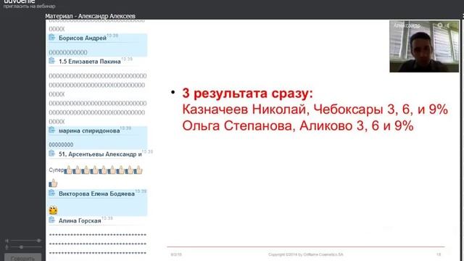
Task: Click signal strength icon on webcam
Action: pos(447,25)
